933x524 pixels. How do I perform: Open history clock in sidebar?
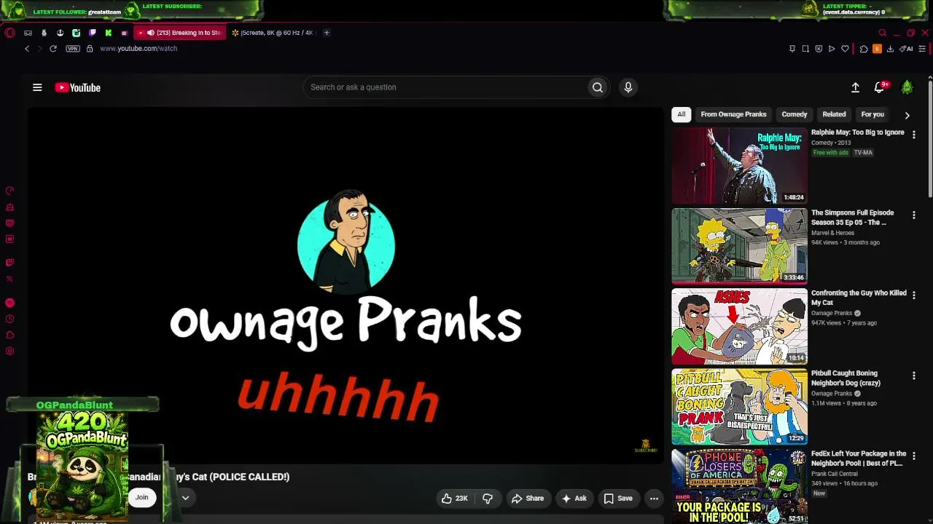click(9, 319)
